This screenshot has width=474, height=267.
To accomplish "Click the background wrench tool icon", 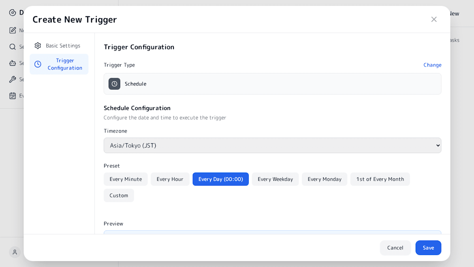I will tap(13, 79).
